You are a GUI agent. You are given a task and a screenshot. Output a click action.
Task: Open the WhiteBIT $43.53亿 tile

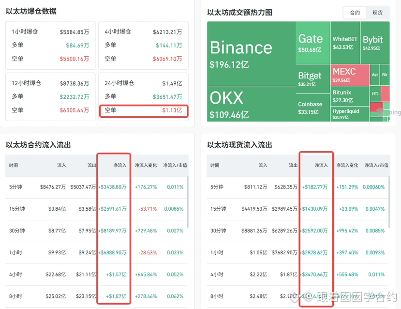345,43
